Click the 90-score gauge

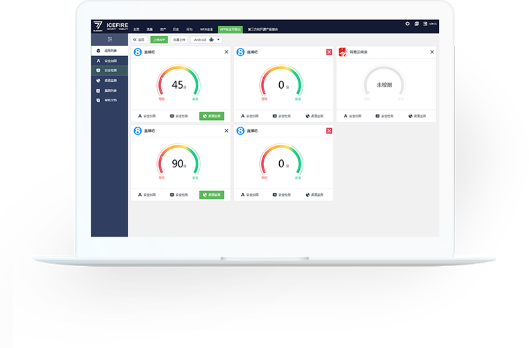click(x=178, y=163)
